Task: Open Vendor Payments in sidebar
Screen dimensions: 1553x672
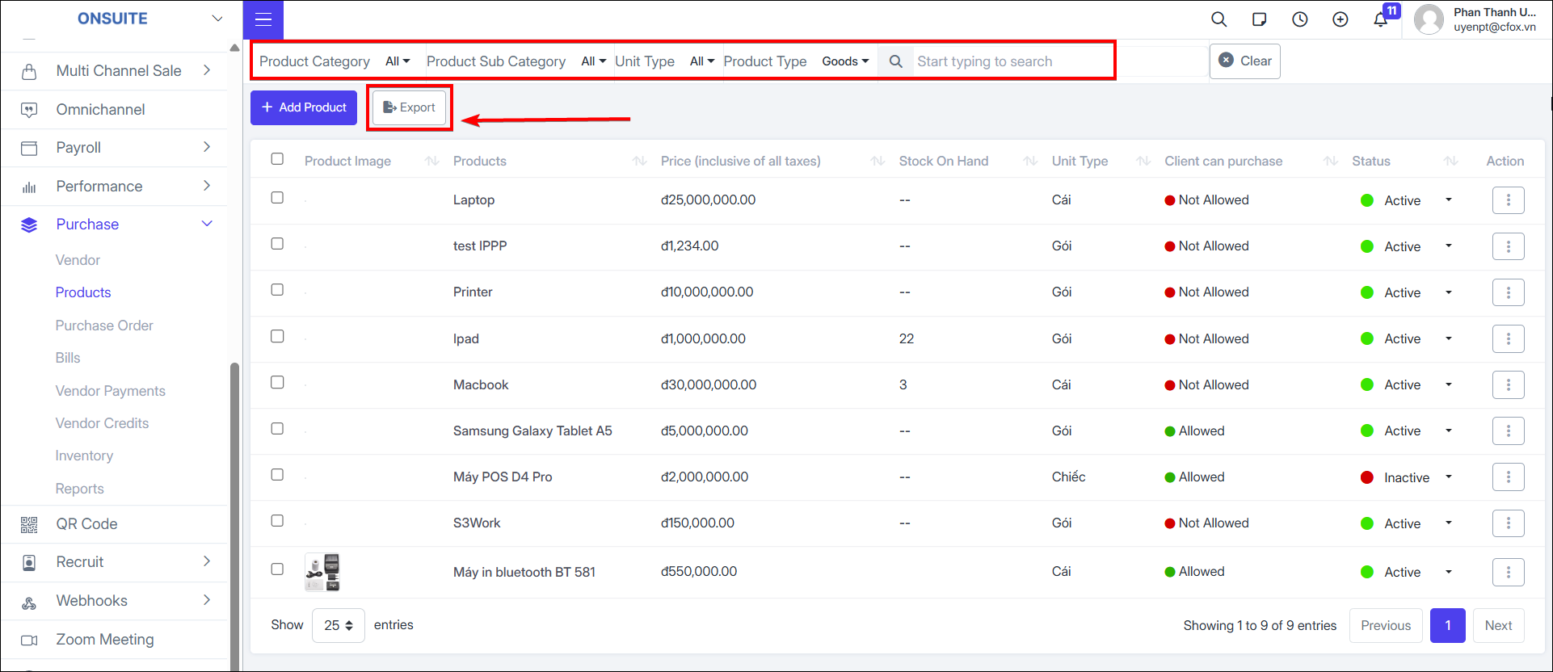Action: (x=110, y=391)
